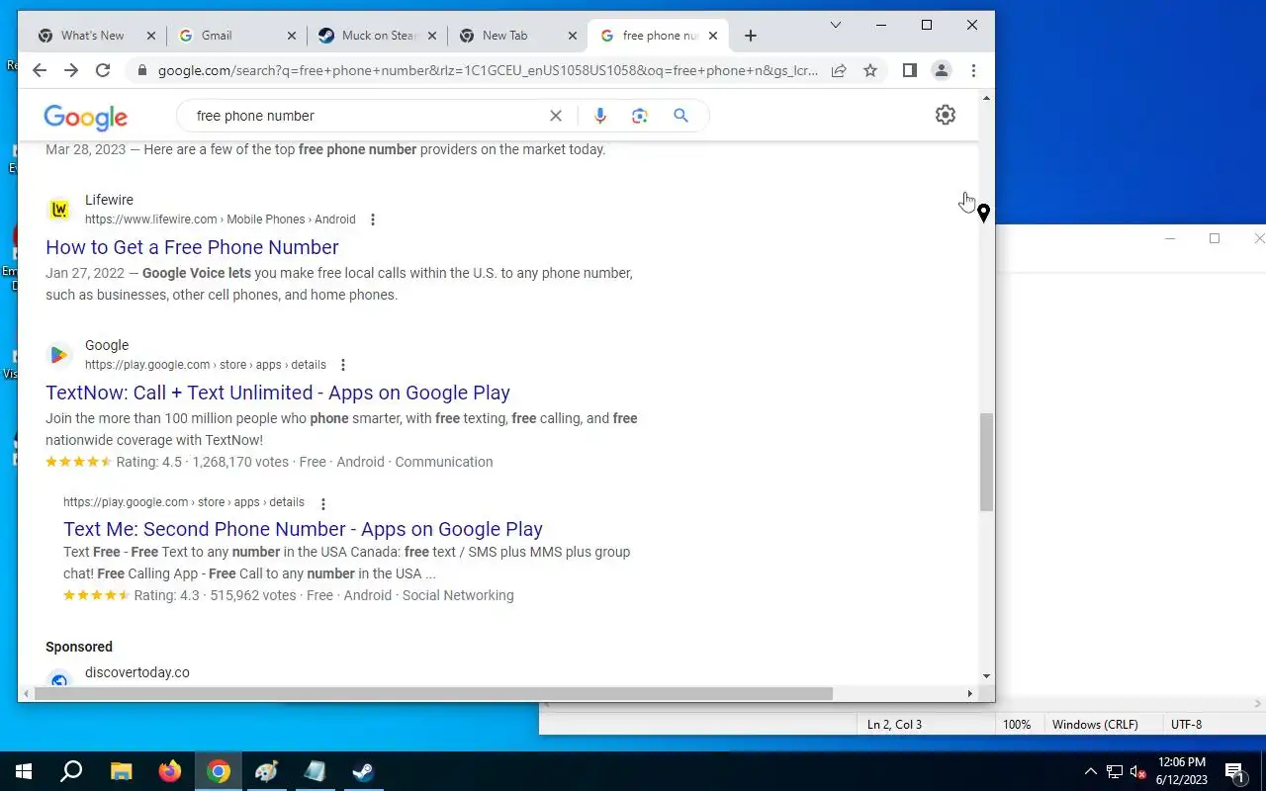
Task: Open Google quick settings gear
Action: (946, 115)
